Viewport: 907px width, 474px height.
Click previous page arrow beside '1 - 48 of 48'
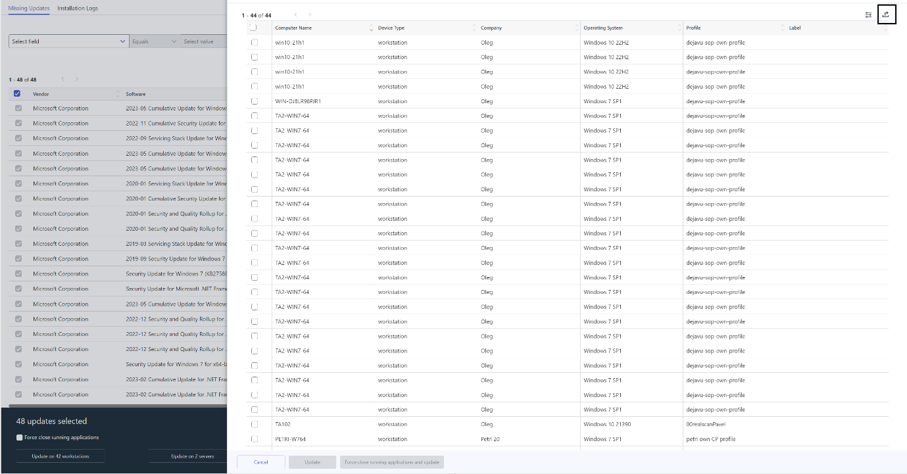point(62,79)
